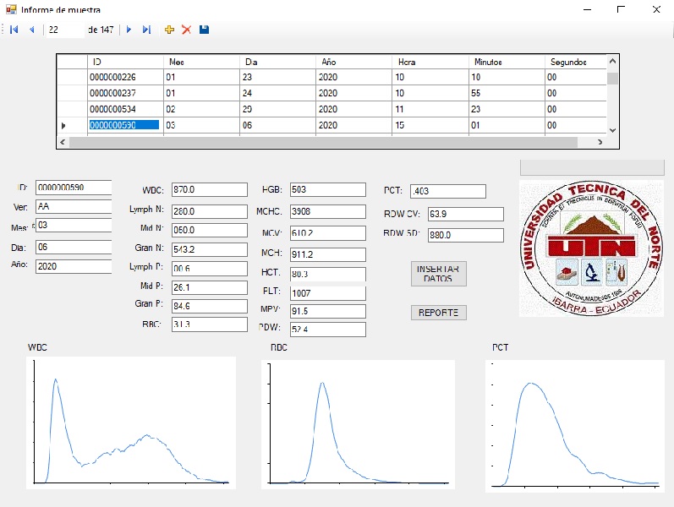Click the MCHC field showing 3908
The image size is (674, 507).
pyautogui.click(x=328, y=211)
